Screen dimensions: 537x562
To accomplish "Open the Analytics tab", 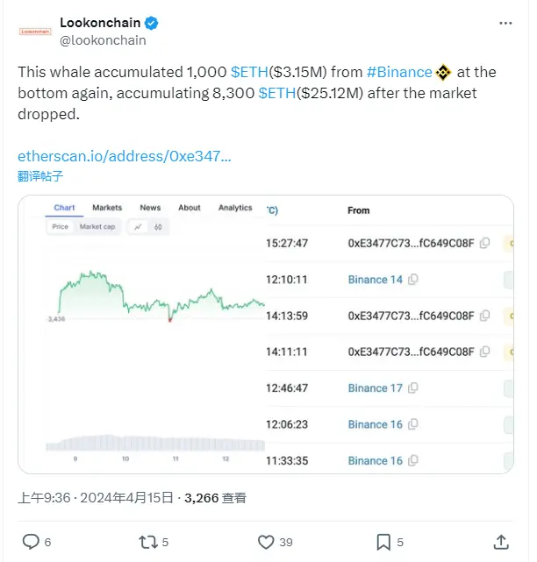I will (235, 208).
